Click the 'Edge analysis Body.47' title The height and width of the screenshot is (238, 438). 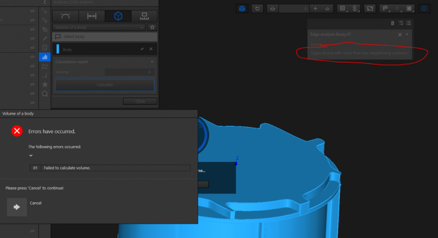point(331,34)
